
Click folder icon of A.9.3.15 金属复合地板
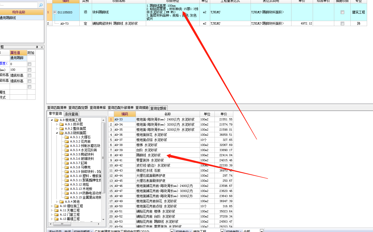click(66, 197)
